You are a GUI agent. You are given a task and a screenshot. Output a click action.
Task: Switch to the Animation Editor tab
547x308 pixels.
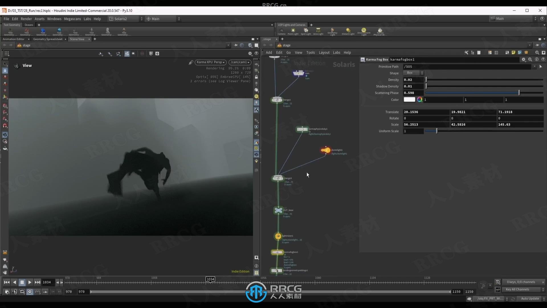13,39
